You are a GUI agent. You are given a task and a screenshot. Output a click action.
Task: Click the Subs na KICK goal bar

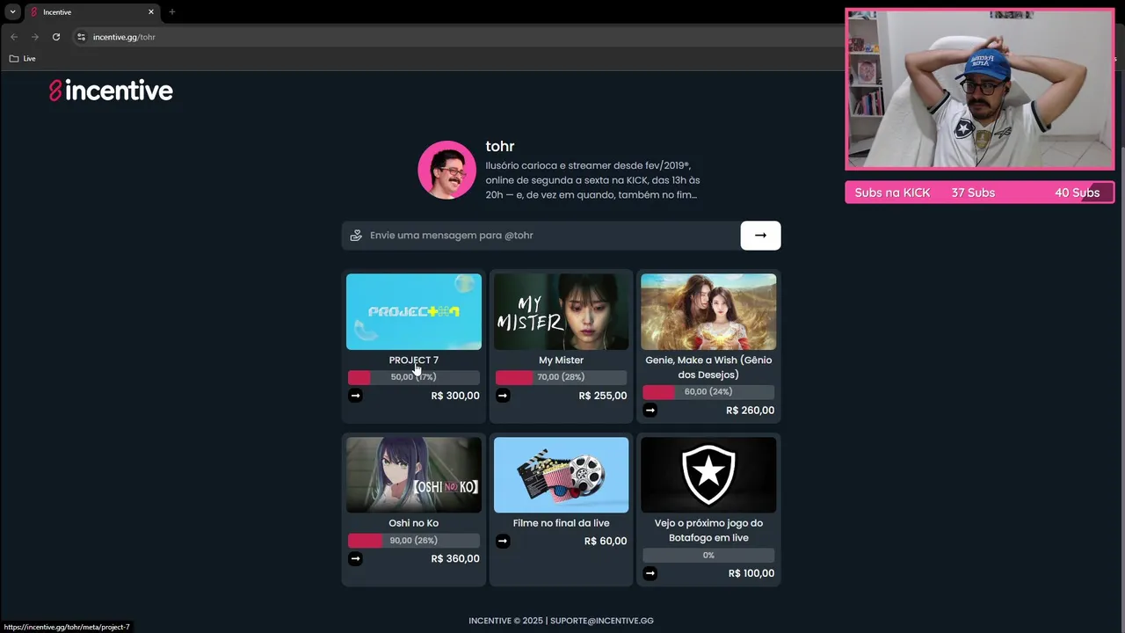click(x=979, y=193)
